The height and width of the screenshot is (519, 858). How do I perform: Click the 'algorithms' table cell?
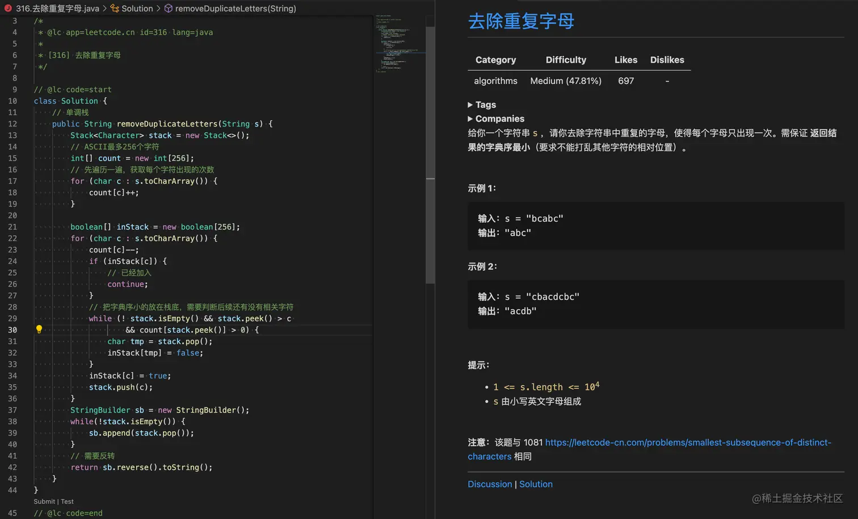[495, 81]
